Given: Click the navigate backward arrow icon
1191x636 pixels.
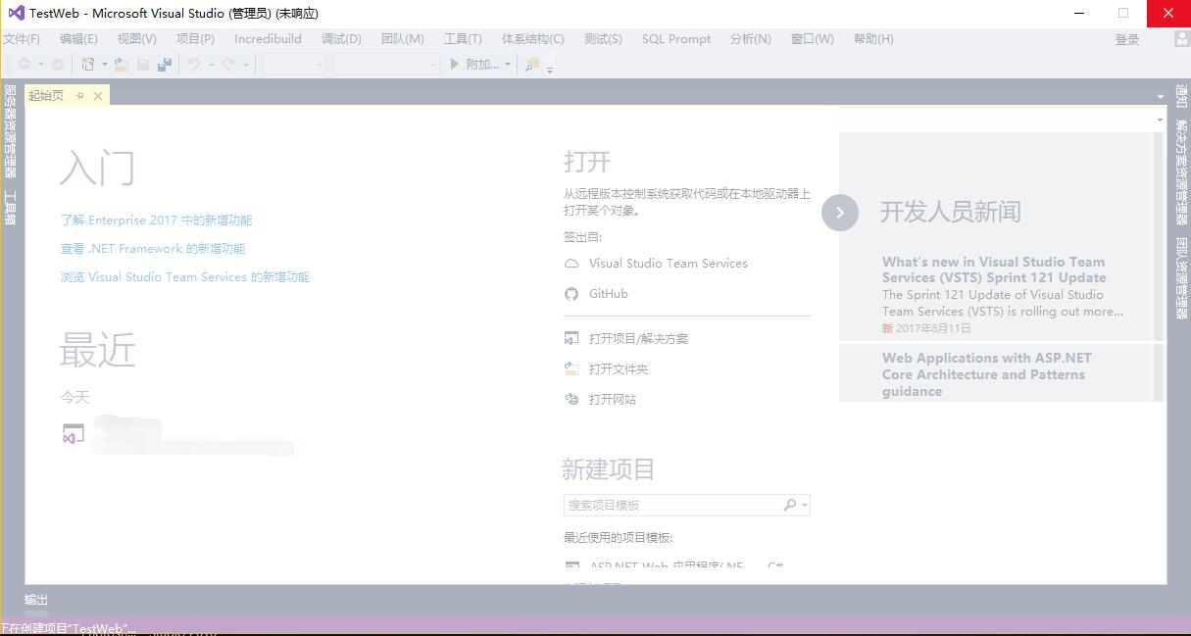Looking at the screenshot, I should tap(25, 65).
